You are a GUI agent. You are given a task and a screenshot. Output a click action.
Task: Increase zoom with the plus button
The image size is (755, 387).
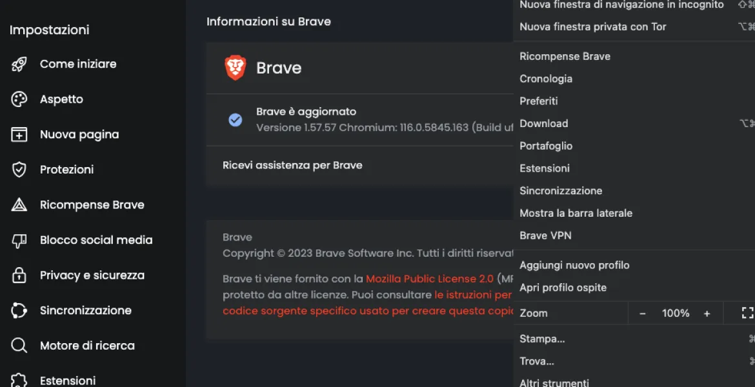707,313
